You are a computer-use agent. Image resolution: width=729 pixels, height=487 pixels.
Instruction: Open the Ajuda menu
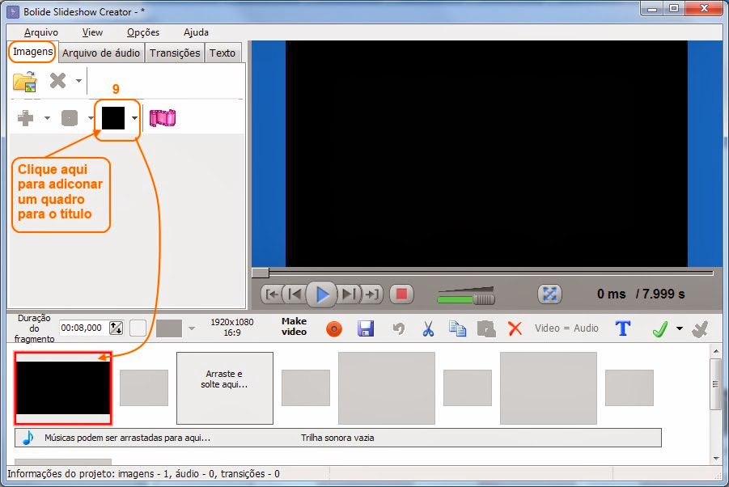[196, 32]
